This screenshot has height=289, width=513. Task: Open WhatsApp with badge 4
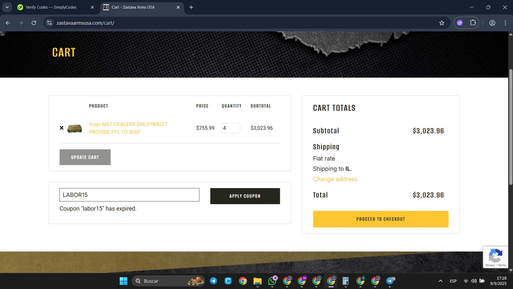tap(273, 281)
